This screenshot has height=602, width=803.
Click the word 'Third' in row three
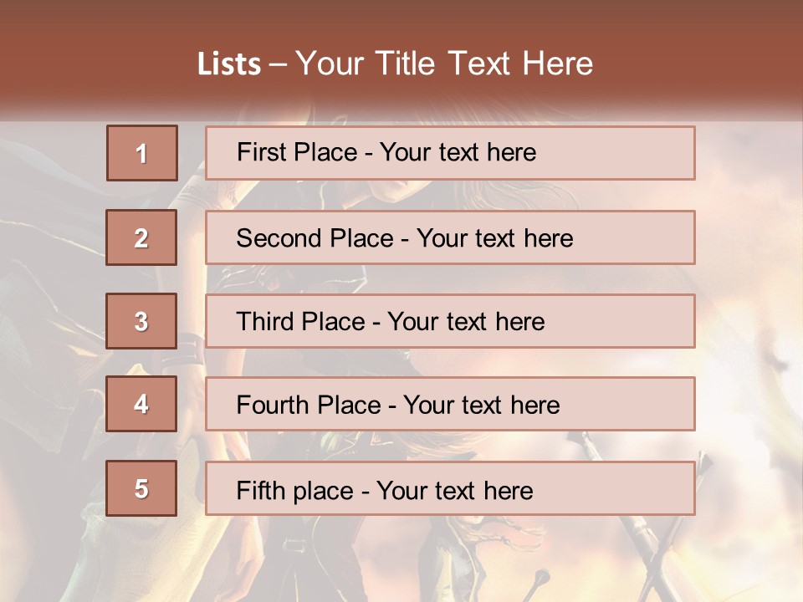click(x=266, y=322)
